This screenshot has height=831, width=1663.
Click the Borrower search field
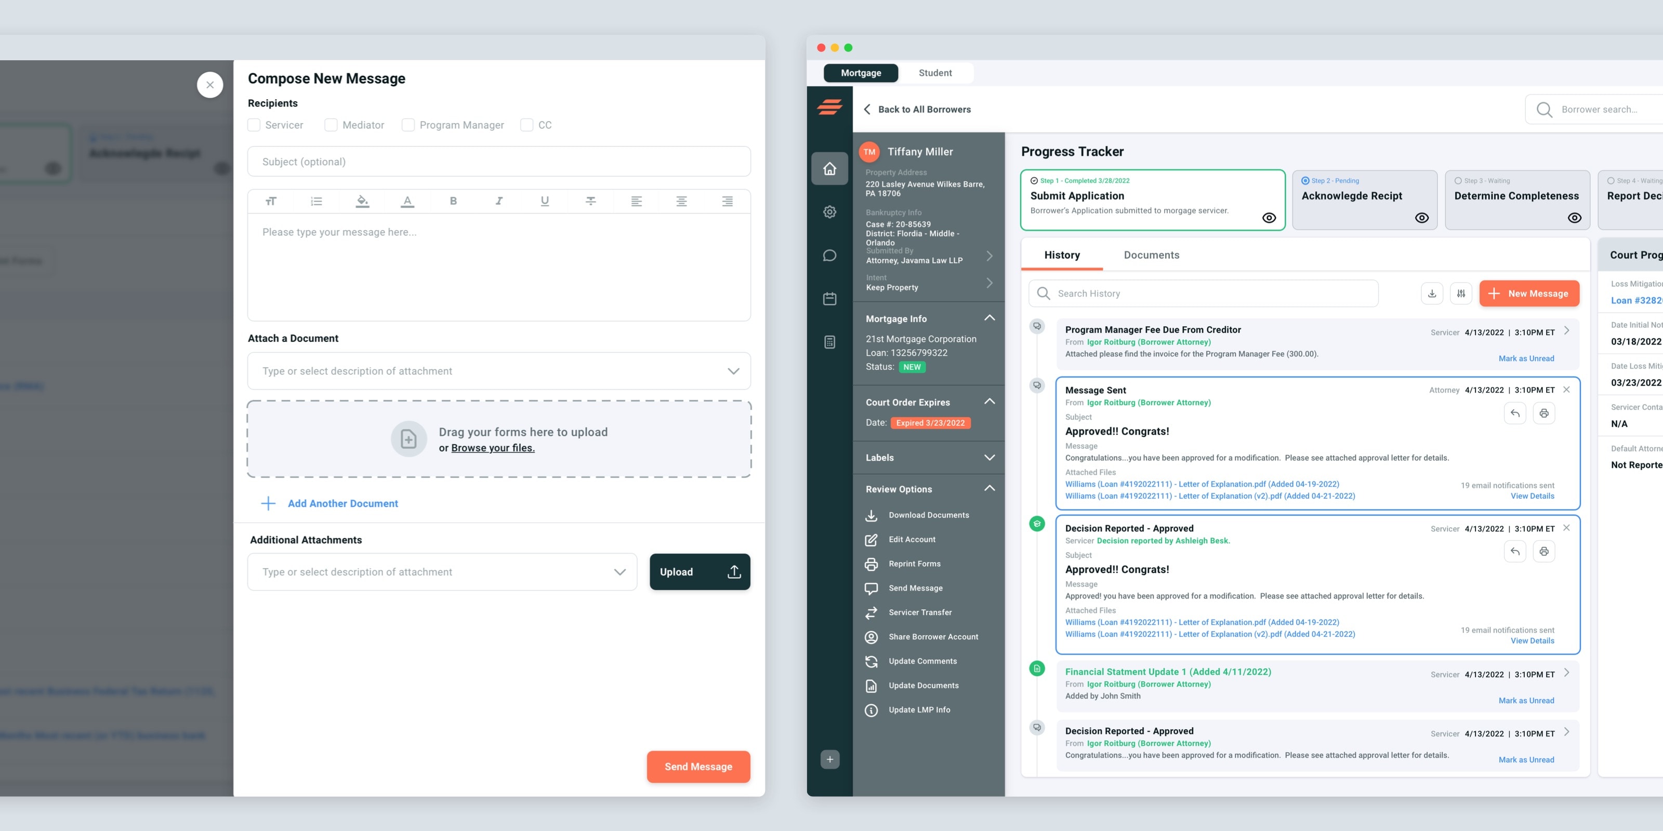[x=1594, y=110]
